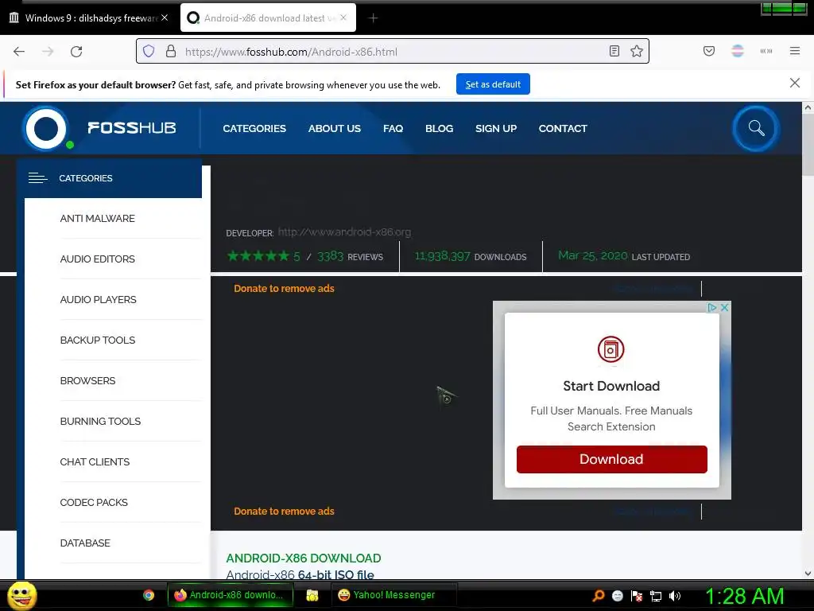The width and height of the screenshot is (814, 611).
Task: Click the search magnifier tray icon
Action: [598, 595]
